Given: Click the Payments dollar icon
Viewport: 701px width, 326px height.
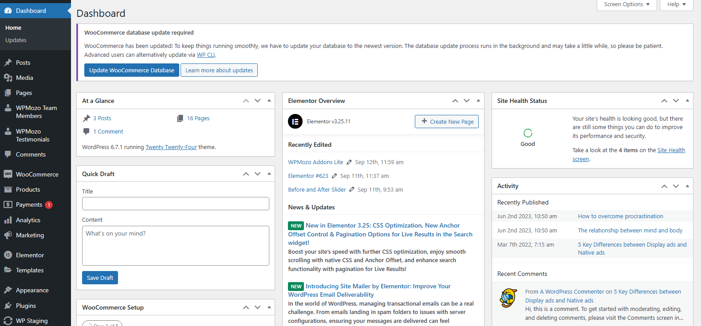Looking at the screenshot, I should (x=8, y=204).
